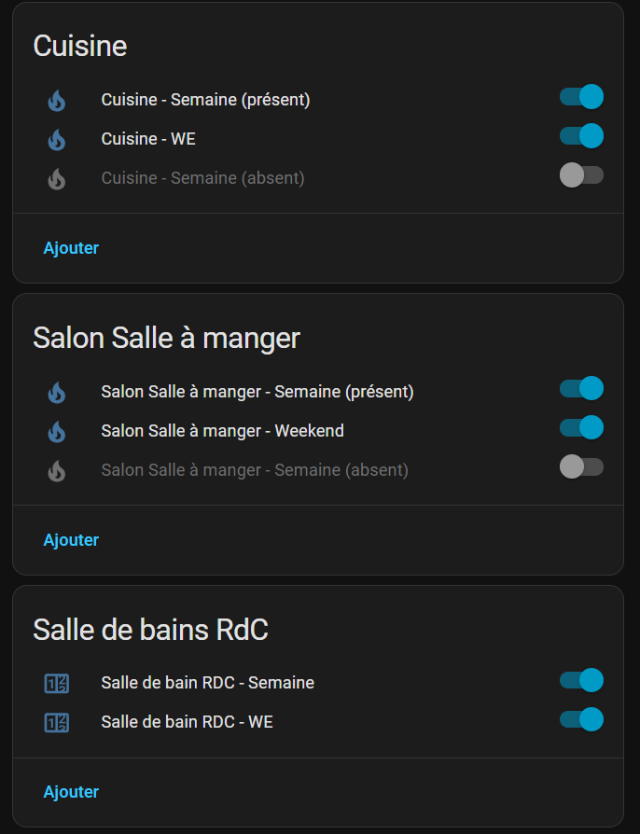The image size is (640, 834).
Task: Click greyed flame icon for Salon - Semaine (absent)
Action: pos(57,470)
